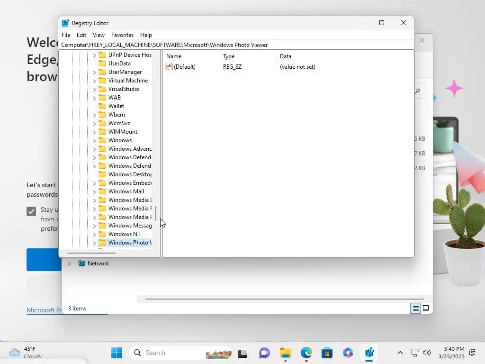This screenshot has width=485, height=364.
Task: Open the File menu in Registry Editor
Action: click(x=66, y=35)
